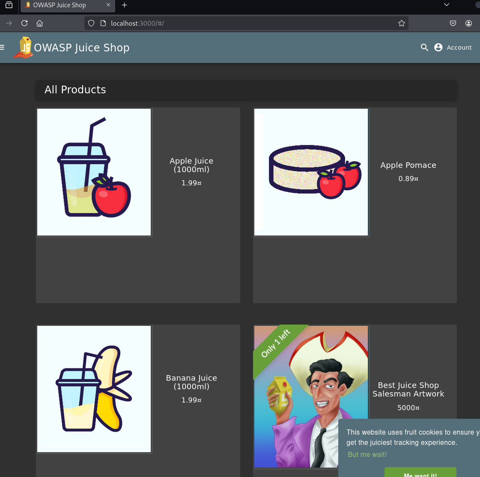Click the localhost:3000 address bar
This screenshot has width=480, height=477.
click(247, 23)
